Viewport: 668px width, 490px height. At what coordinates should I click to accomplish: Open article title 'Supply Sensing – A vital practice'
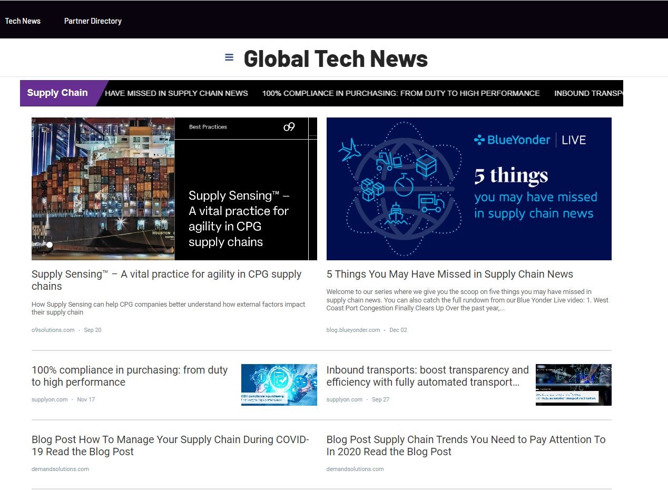pos(166,280)
